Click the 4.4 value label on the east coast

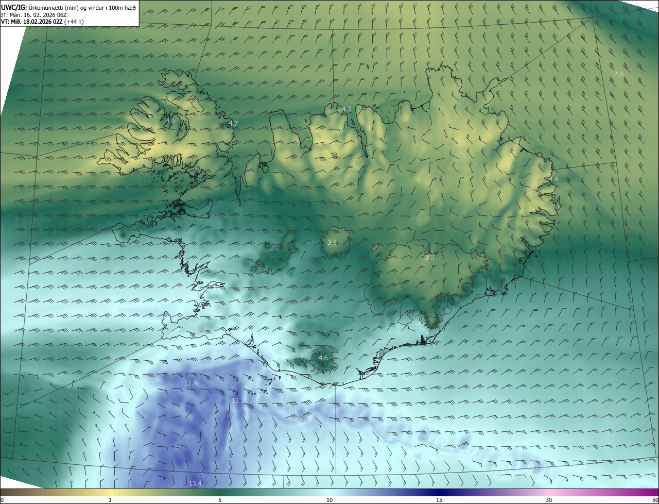coord(553,179)
